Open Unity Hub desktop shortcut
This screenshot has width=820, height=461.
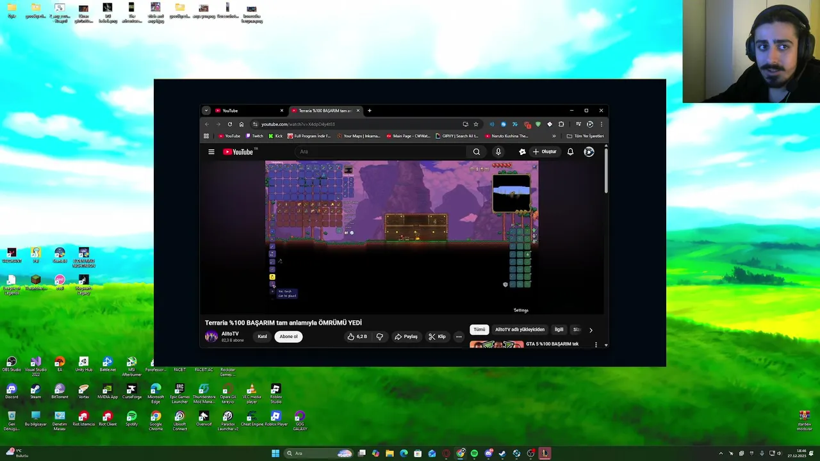point(83,364)
